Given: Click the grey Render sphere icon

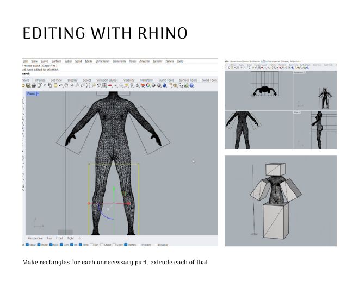Looking at the screenshot, I should pyautogui.click(x=159, y=85).
